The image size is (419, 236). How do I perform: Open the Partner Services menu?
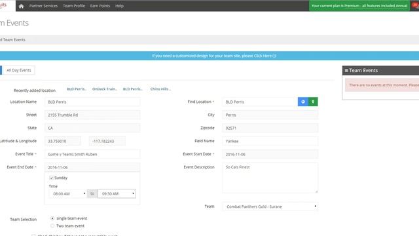[x=43, y=6]
